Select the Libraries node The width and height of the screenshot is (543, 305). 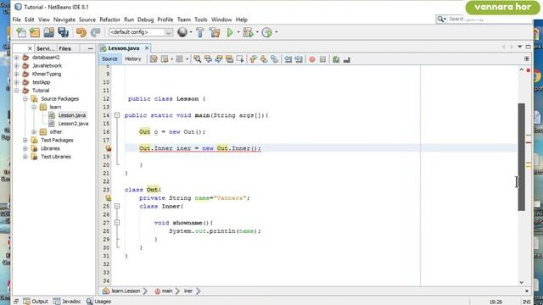pos(50,148)
